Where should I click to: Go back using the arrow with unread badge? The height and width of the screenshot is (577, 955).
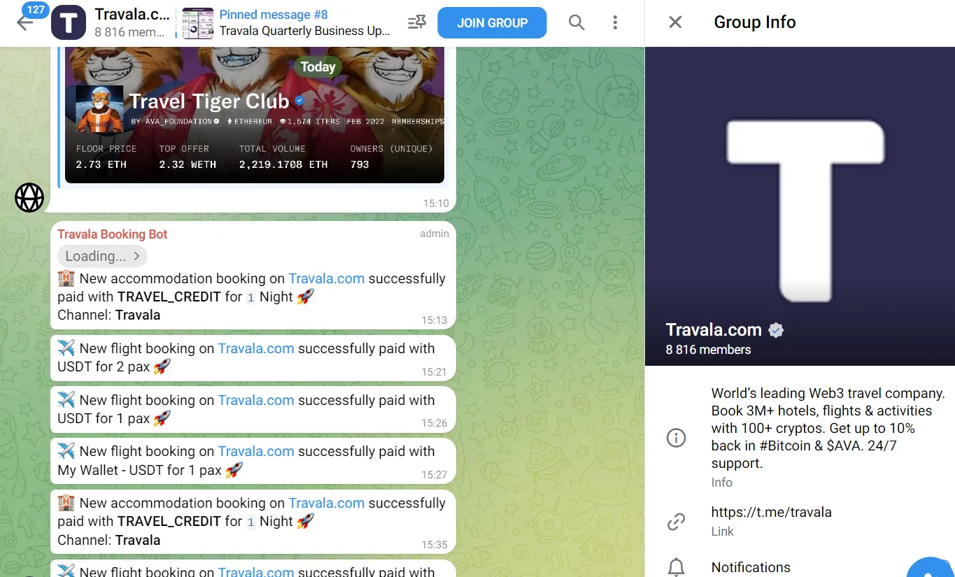click(25, 22)
